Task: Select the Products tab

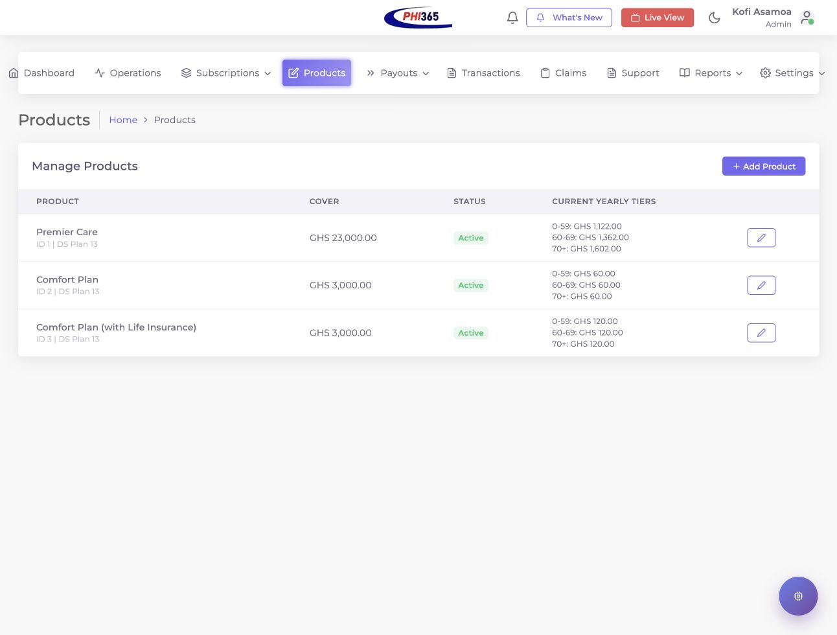Action: (x=317, y=73)
